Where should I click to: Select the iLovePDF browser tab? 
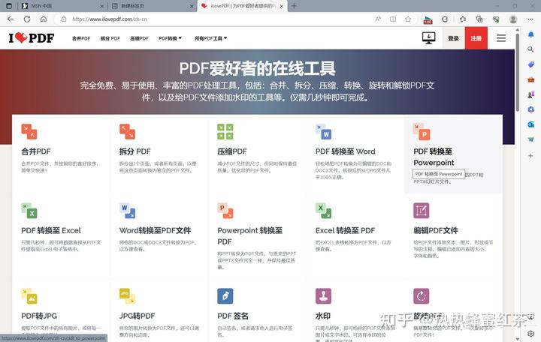click(242, 6)
